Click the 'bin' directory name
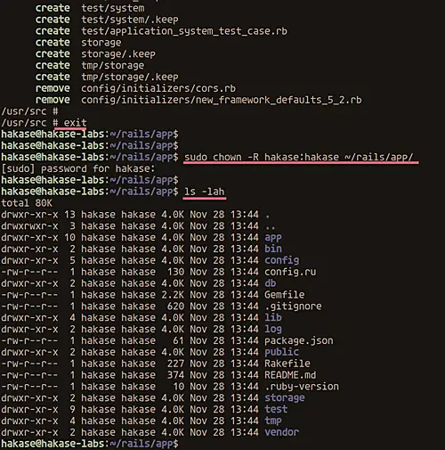The image size is (445, 450). click(x=273, y=249)
